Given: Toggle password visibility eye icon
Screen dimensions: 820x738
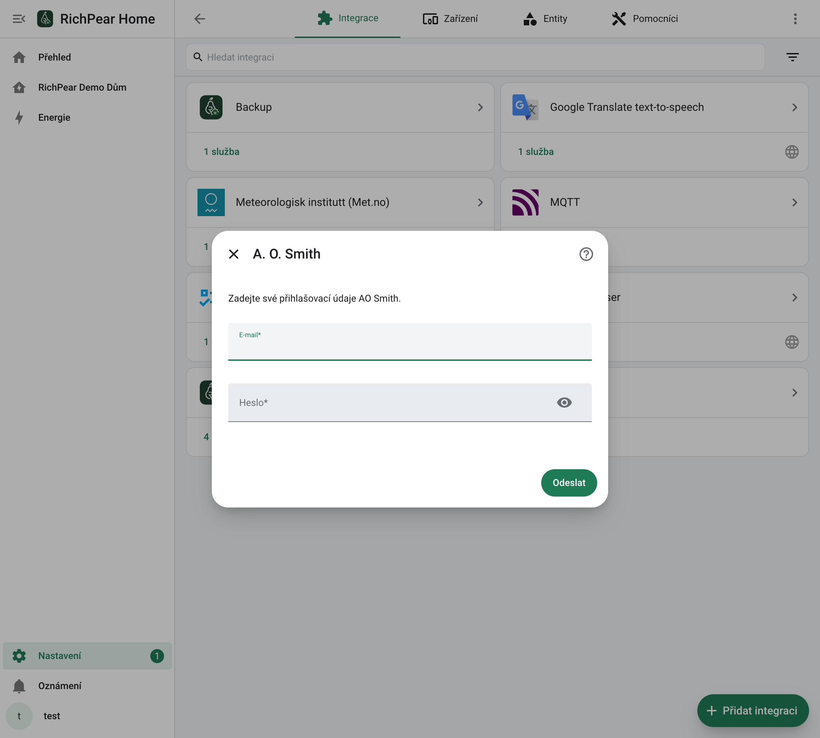Looking at the screenshot, I should coord(564,403).
